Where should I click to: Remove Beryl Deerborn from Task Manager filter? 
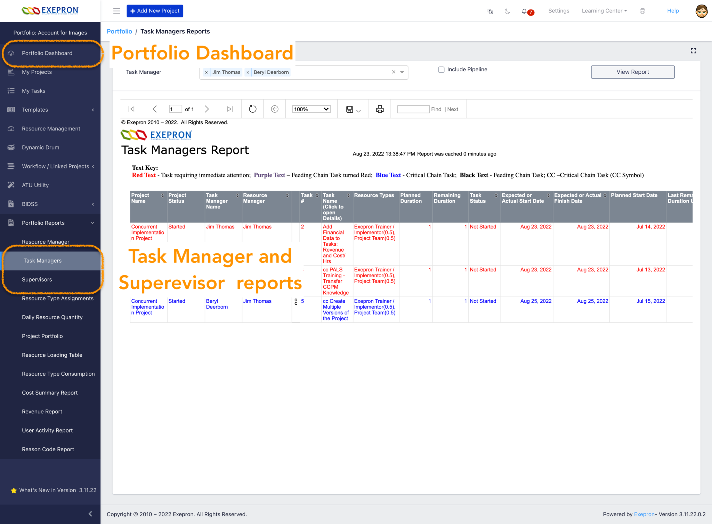click(248, 72)
